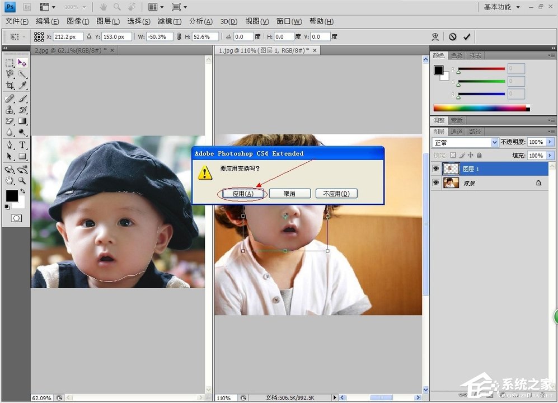Click the foreground color swatch in toolbox
This screenshot has height=403, width=558.
12,196
